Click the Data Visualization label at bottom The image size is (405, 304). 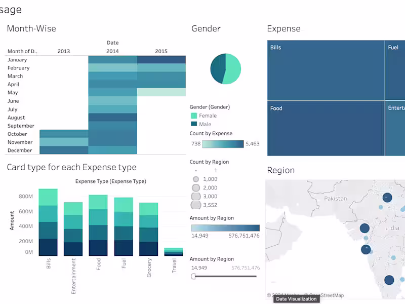point(296,299)
